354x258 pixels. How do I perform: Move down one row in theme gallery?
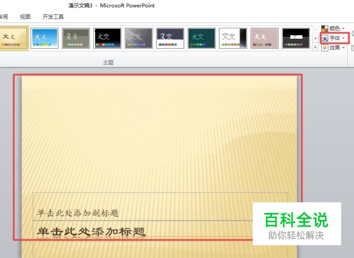point(315,38)
